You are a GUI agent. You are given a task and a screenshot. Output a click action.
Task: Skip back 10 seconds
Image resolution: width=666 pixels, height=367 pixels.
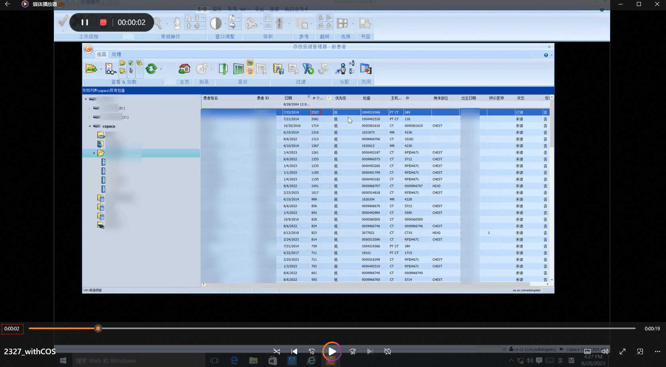coord(312,351)
